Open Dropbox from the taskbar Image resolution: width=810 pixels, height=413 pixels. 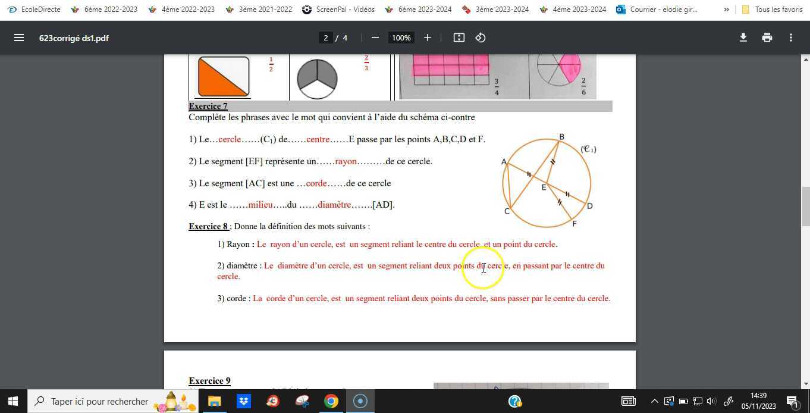click(x=243, y=401)
